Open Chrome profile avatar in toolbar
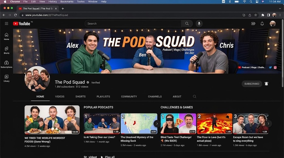Viewport: 284px width, 158px height. pyautogui.click(x=274, y=15)
